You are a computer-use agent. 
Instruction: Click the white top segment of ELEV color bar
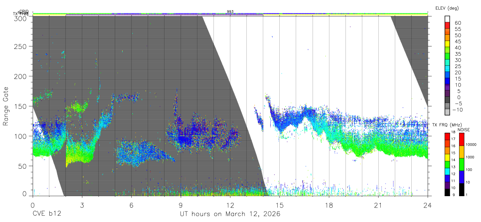click(447, 19)
